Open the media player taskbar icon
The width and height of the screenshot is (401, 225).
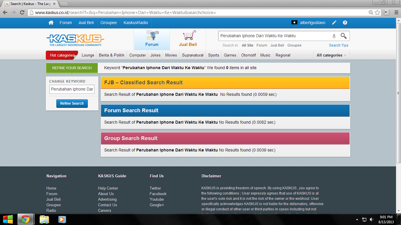point(62,219)
